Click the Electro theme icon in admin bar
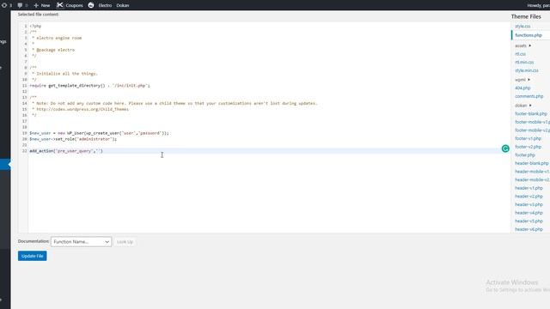The height and width of the screenshot is (309, 550). [91, 5]
